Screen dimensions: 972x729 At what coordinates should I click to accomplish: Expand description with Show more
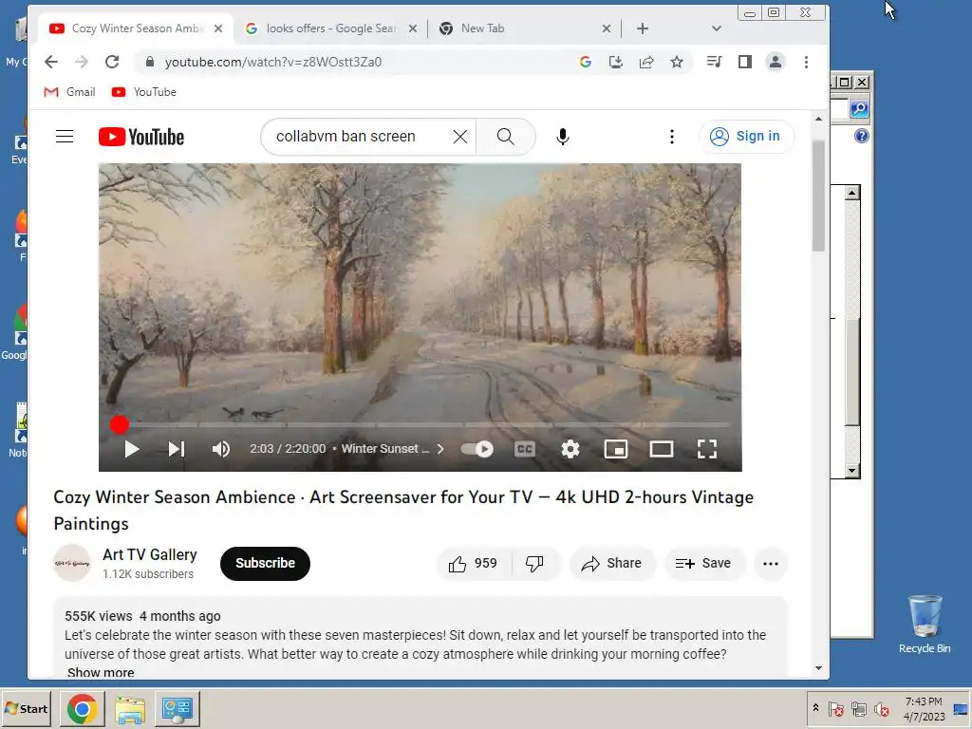101,673
